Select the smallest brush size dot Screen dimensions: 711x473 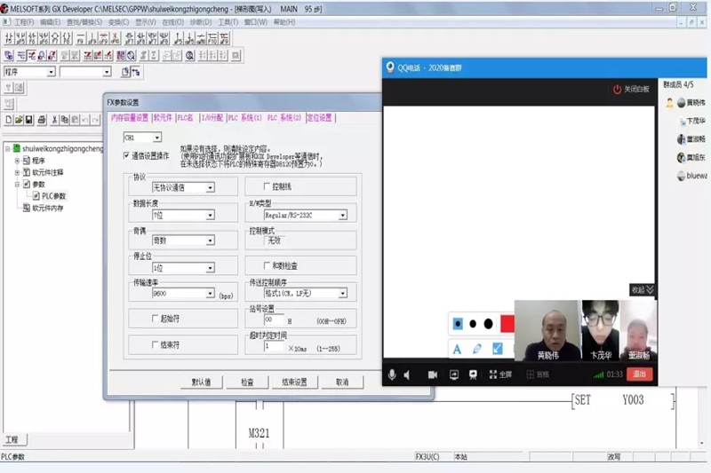coord(458,324)
